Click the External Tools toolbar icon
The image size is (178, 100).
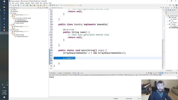pyautogui.click(x=34, y=5)
